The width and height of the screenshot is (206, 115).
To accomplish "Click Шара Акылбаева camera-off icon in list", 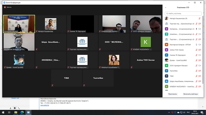I will (x=200, y=81).
